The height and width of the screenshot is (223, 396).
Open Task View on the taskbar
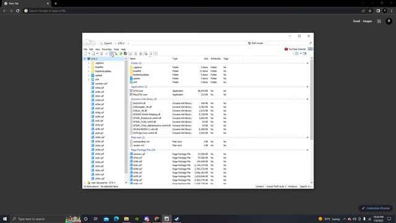(96, 219)
